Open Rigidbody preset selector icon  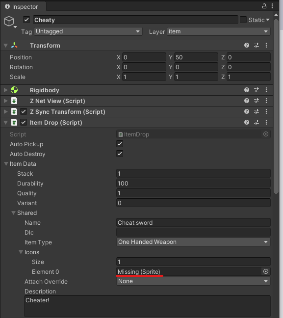click(x=257, y=90)
